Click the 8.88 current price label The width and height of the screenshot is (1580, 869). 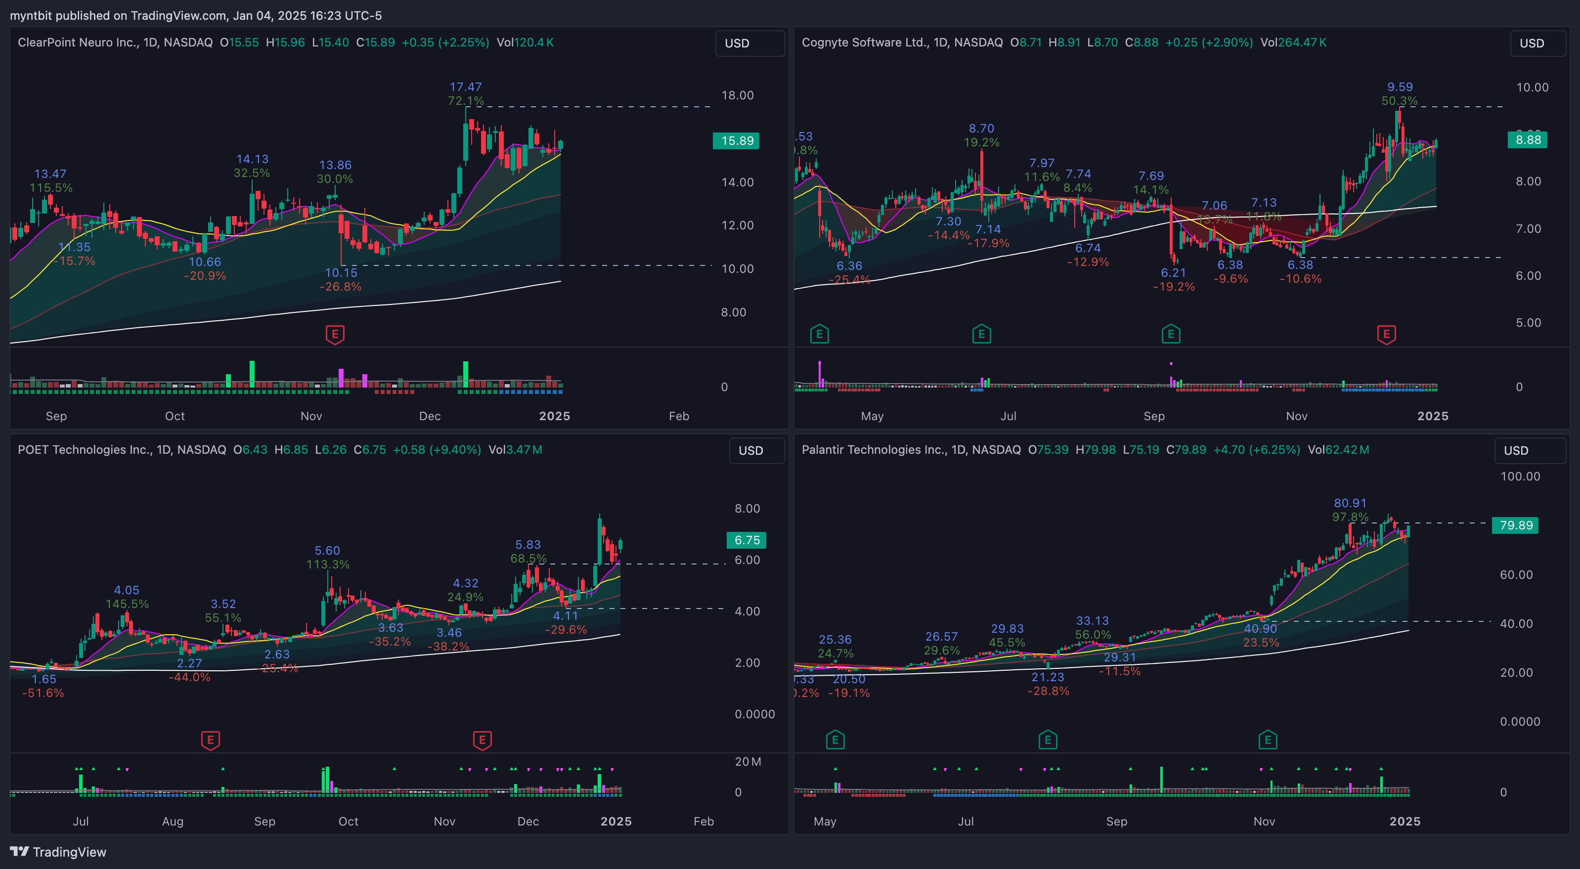click(x=1527, y=140)
